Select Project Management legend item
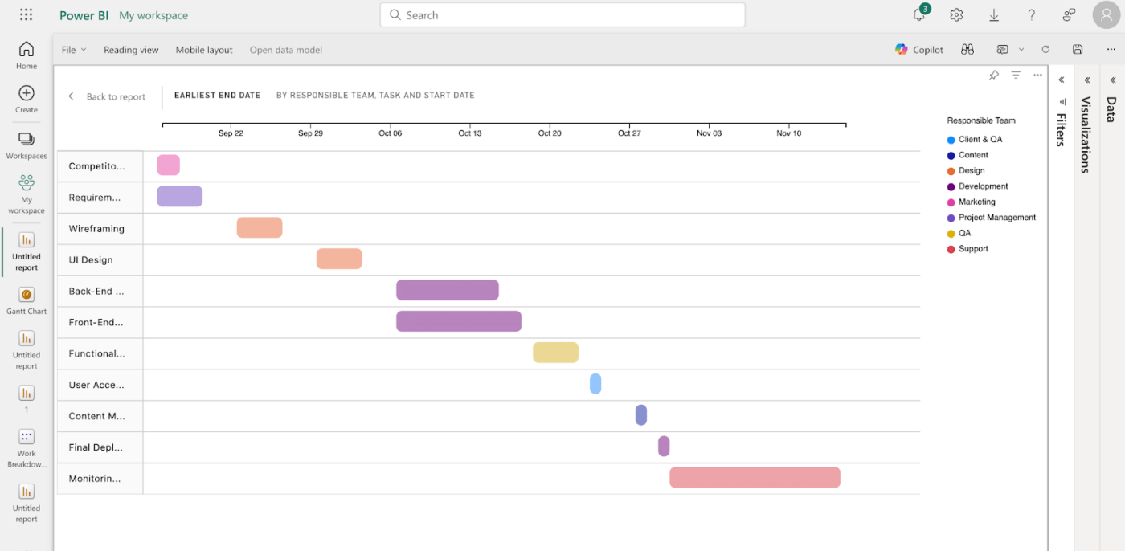The width and height of the screenshot is (1125, 551). [x=992, y=218]
